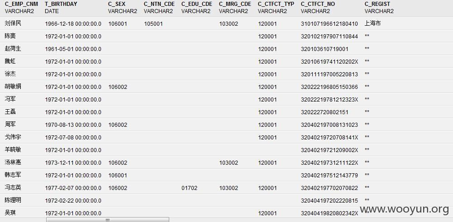The height and width of the screenshot is (222, 453).
Task: Select the C_MRG_CDE column header
Action: click(235, 5)
